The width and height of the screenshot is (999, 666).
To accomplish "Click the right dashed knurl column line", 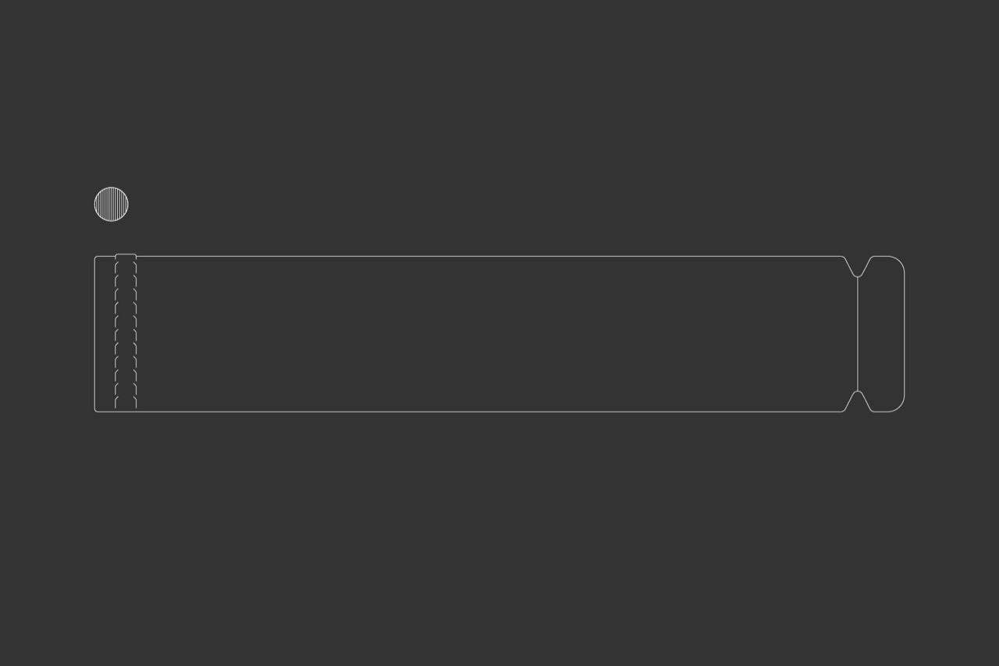I will coord(136,333).
